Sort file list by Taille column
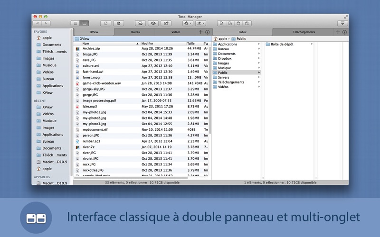 pyautogui.click(x=194, y=44)
